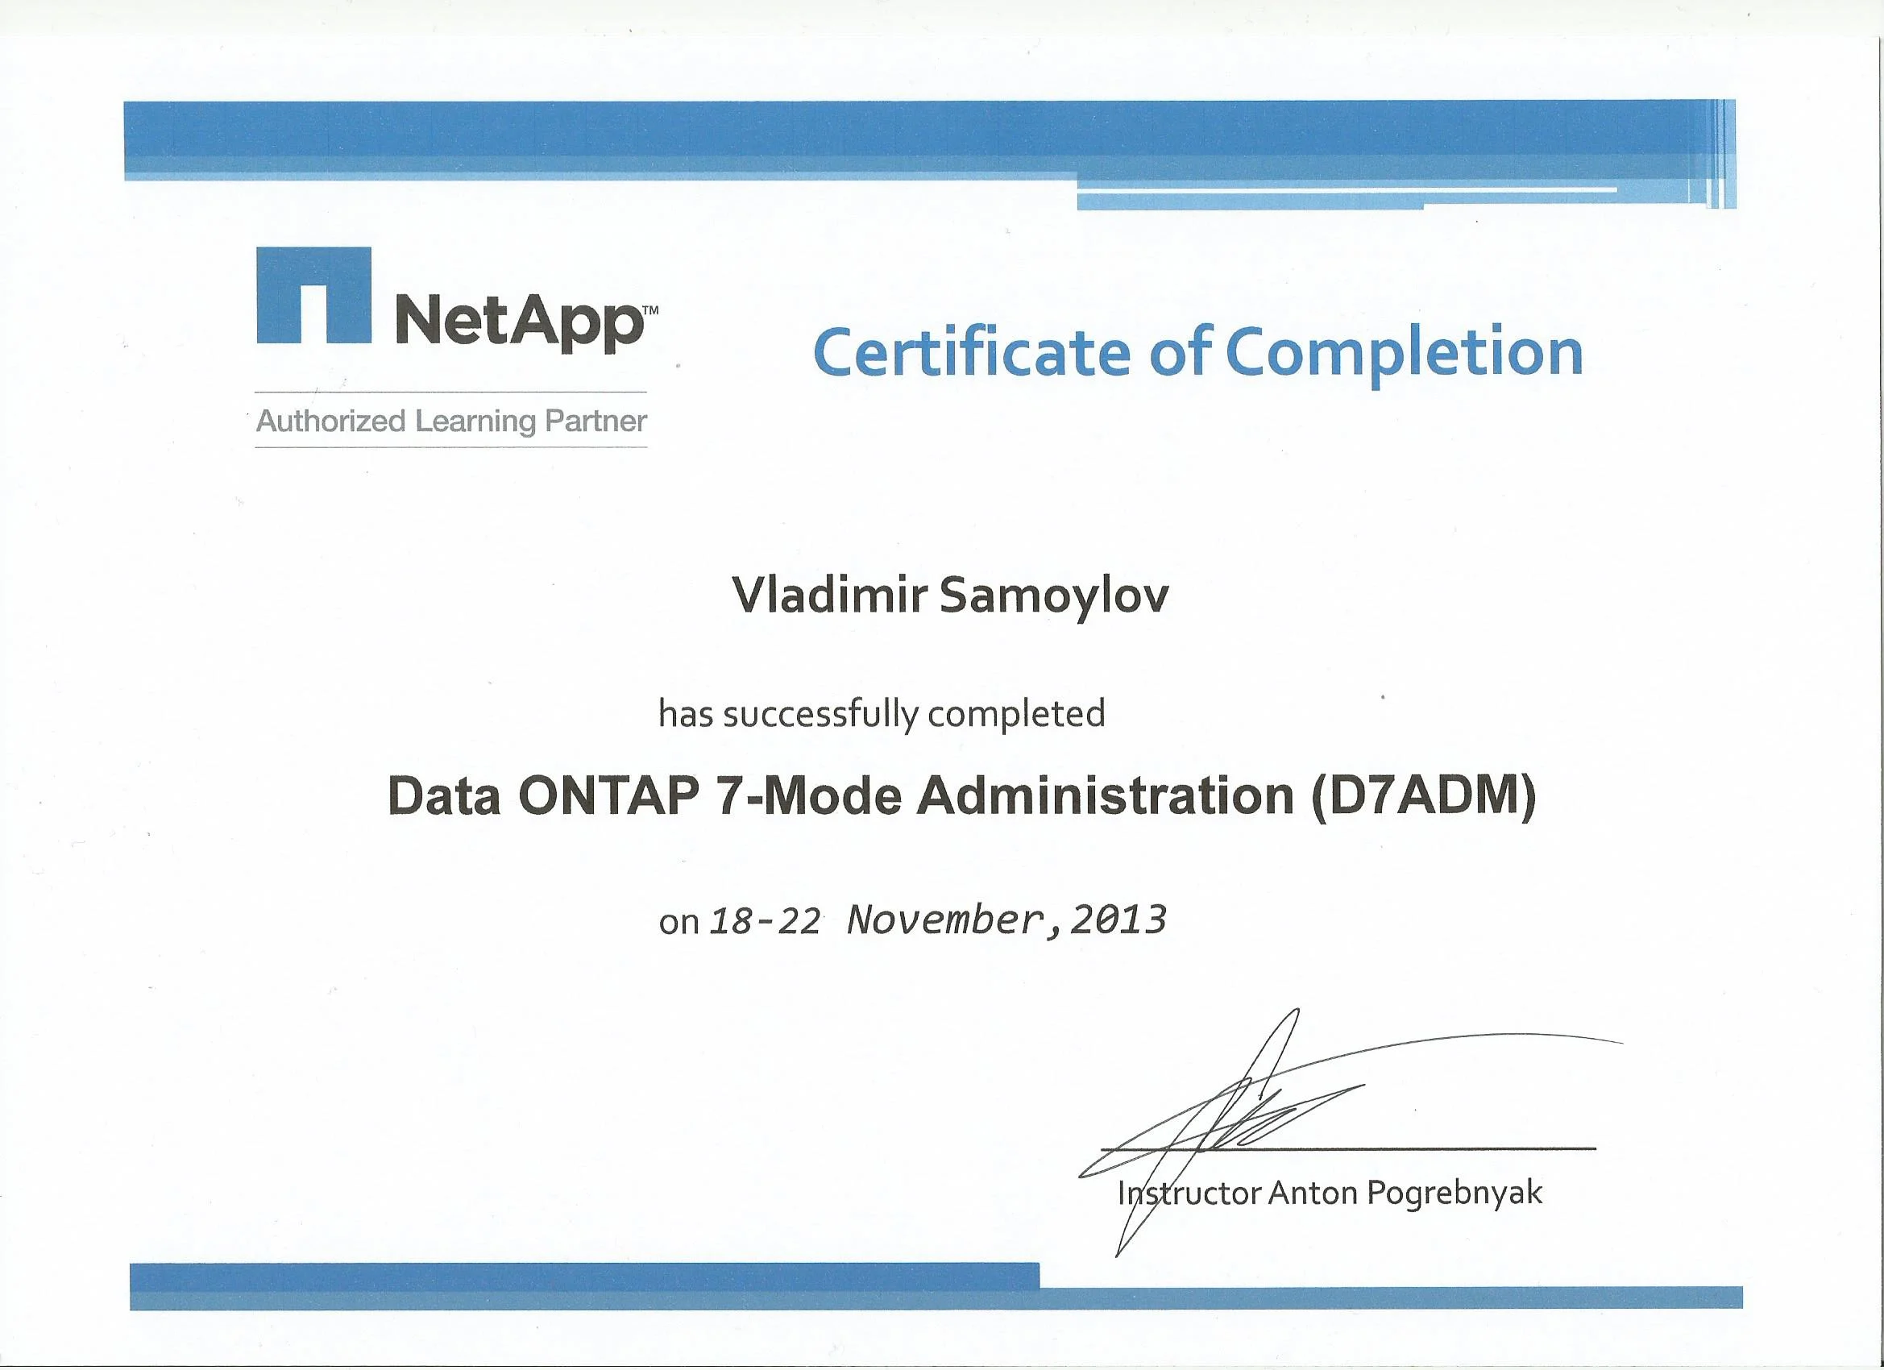Click the 'has successfully completed' text

[x=882, y=714]
